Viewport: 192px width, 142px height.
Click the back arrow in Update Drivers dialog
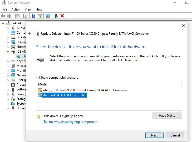click(x=30, y=34)
